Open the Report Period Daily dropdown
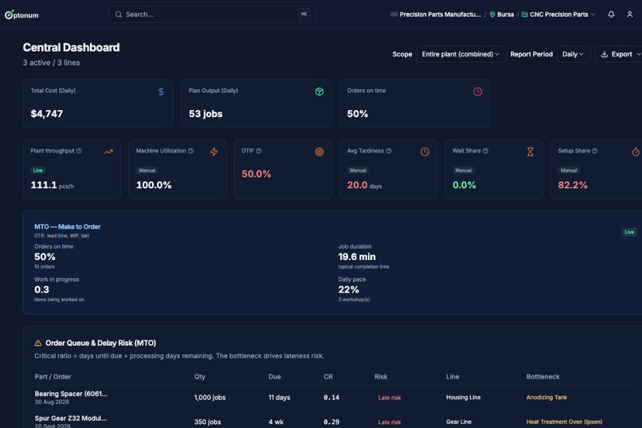The width and height of the screenshot is (642, 428). [x=573, y=54]
